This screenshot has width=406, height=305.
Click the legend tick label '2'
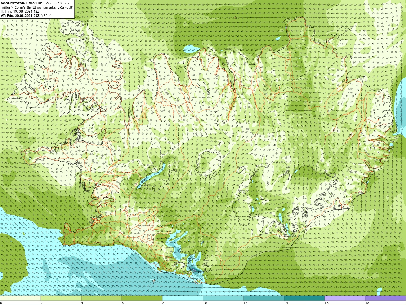42,303
